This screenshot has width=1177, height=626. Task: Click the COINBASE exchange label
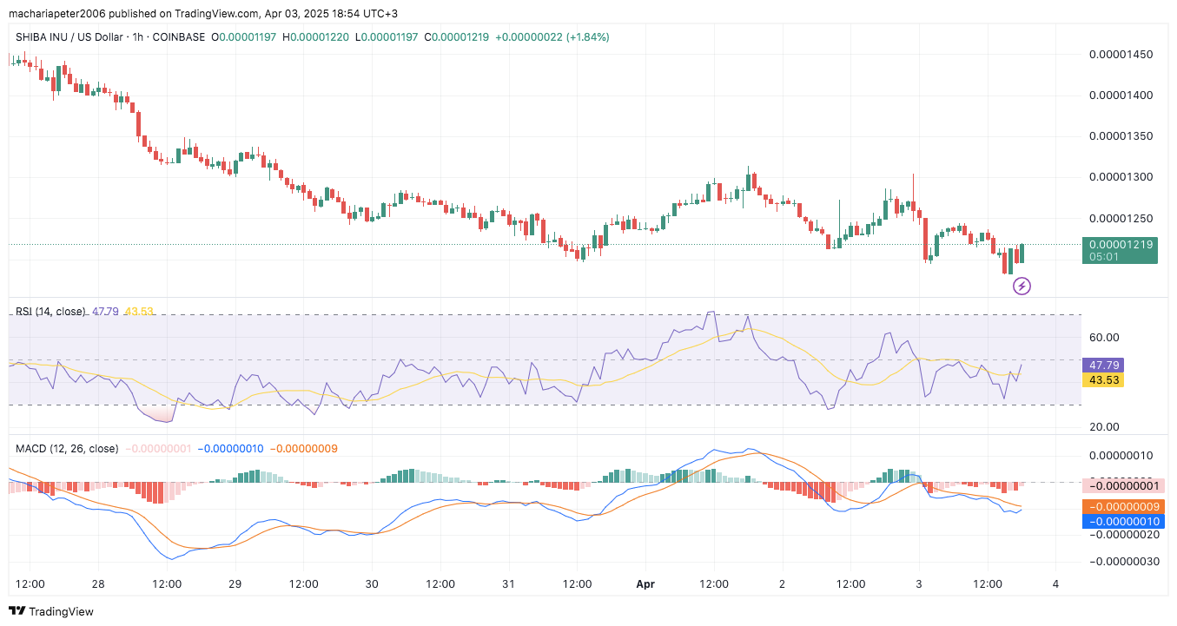[x=181, y=37]
